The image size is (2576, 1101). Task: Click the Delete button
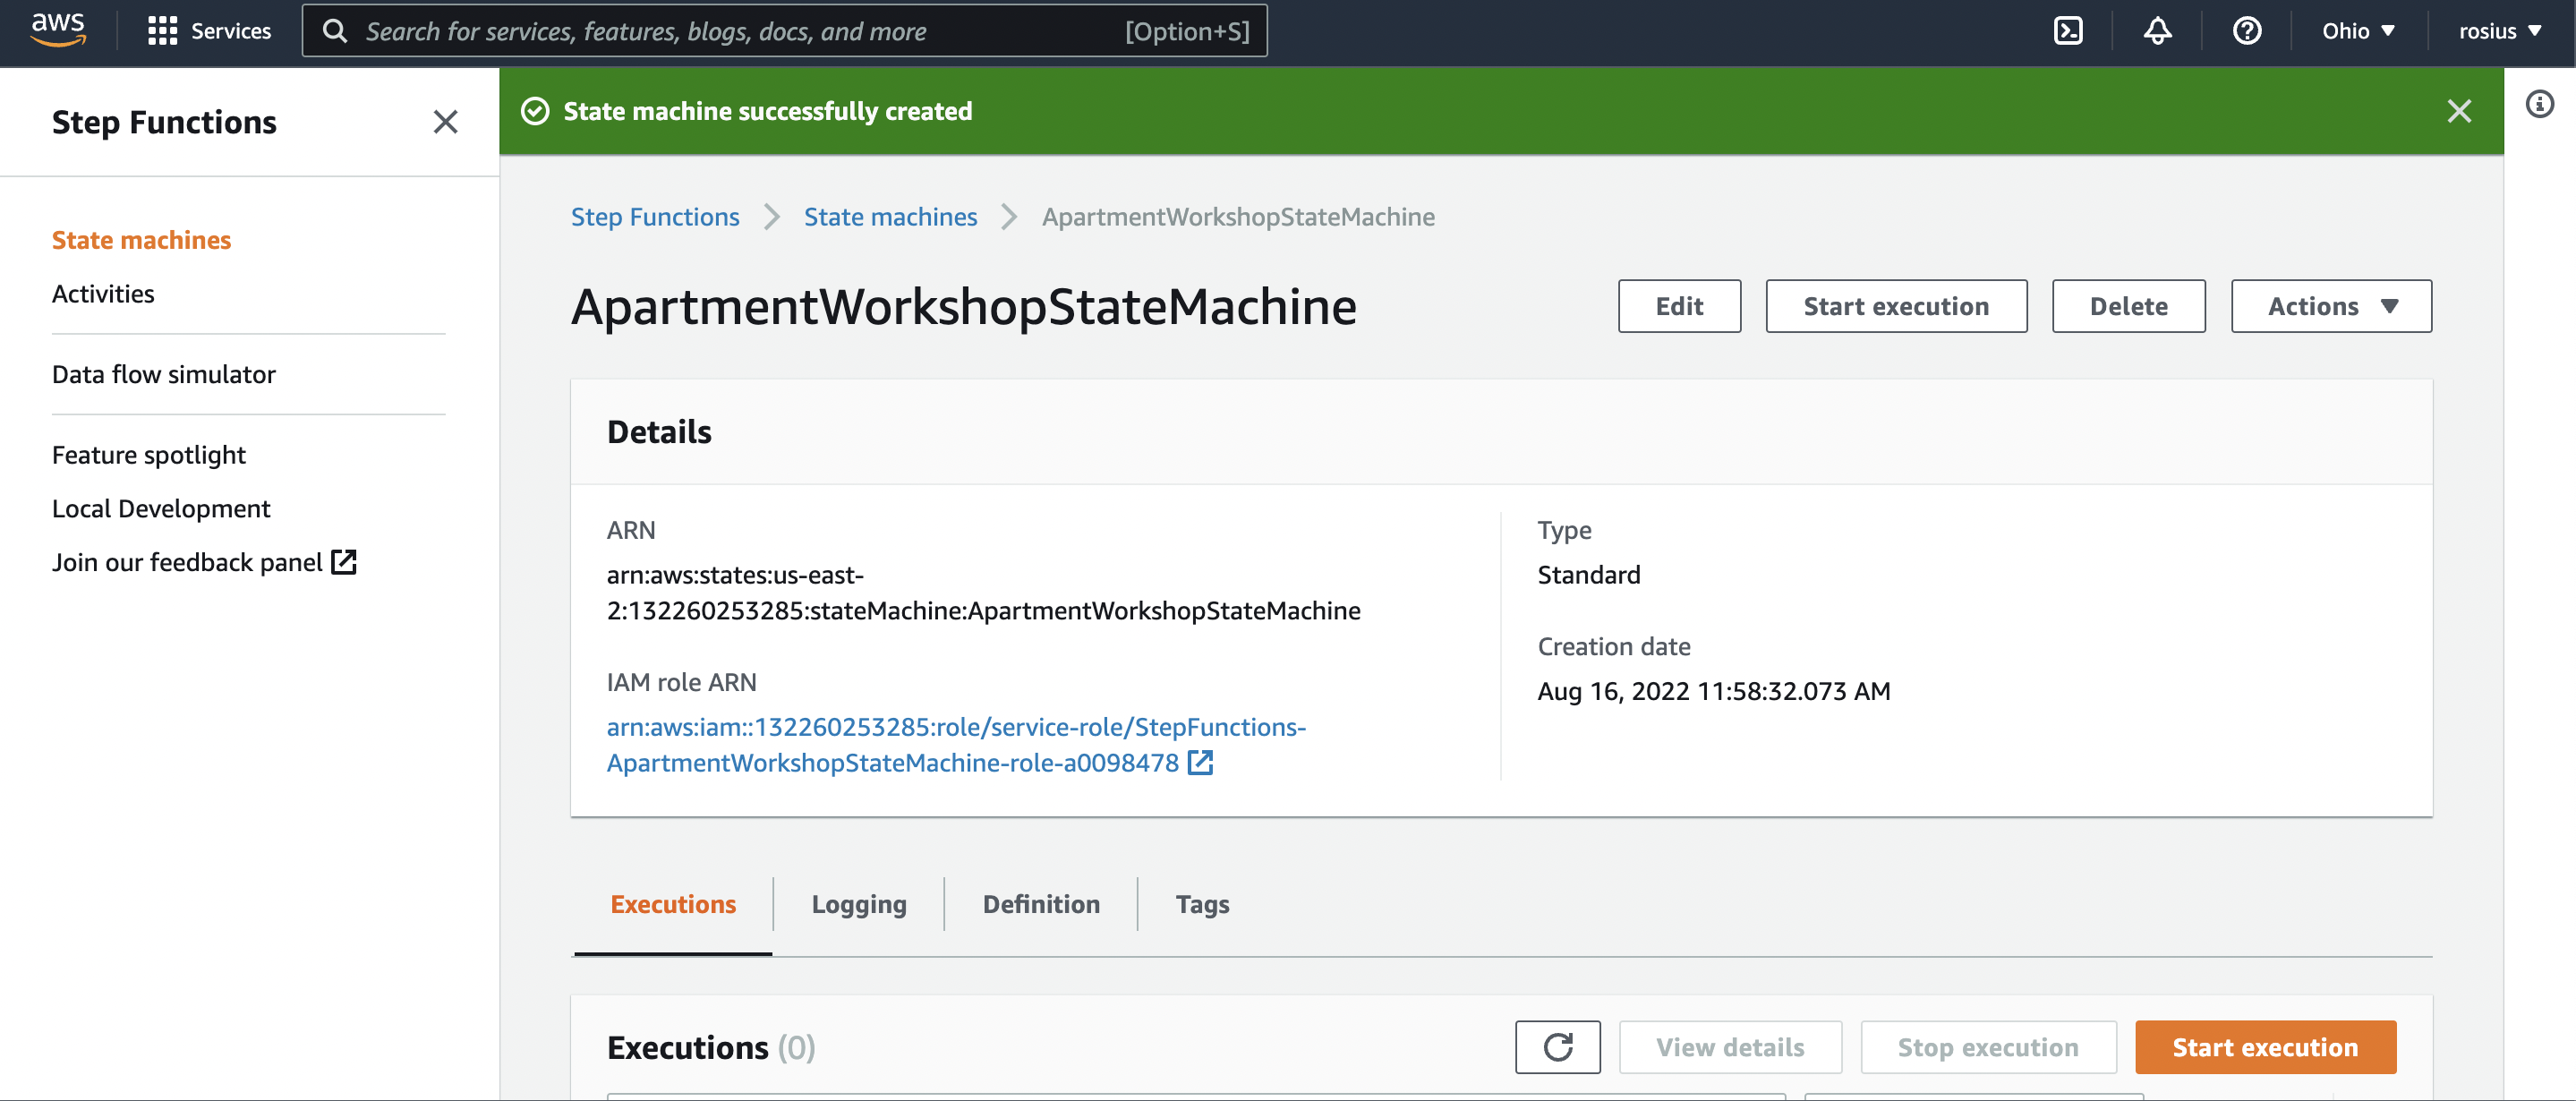tap(2128, 306)
